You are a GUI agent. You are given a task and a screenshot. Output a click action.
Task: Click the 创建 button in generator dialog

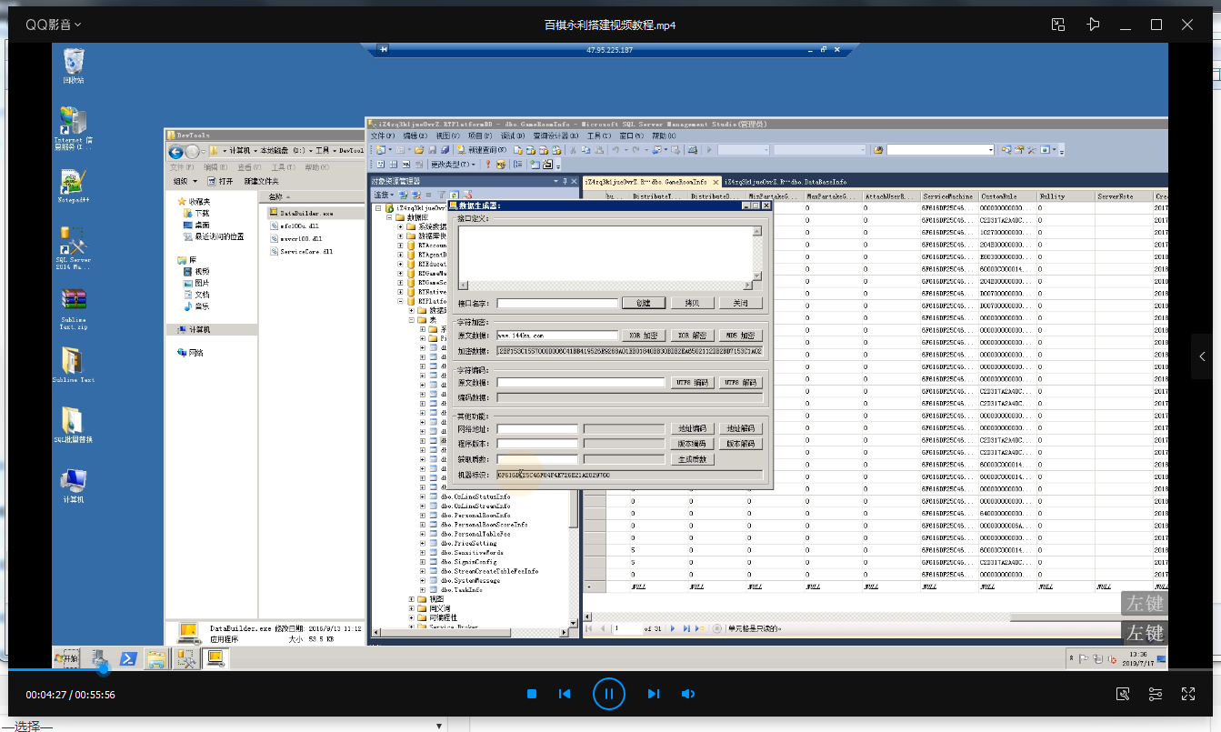[643, 303]
